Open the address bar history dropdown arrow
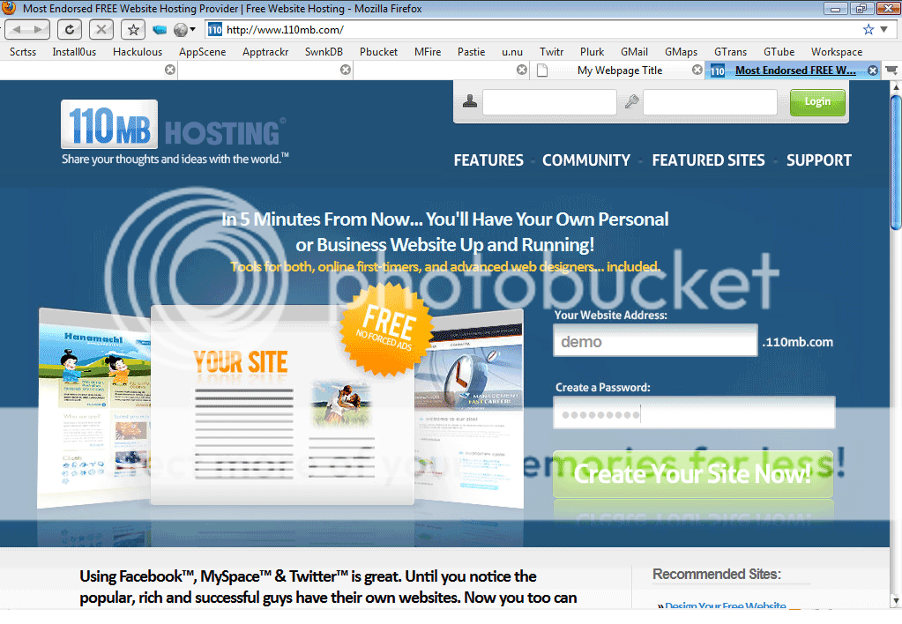The image size is (902, 624). pos(884,29)
